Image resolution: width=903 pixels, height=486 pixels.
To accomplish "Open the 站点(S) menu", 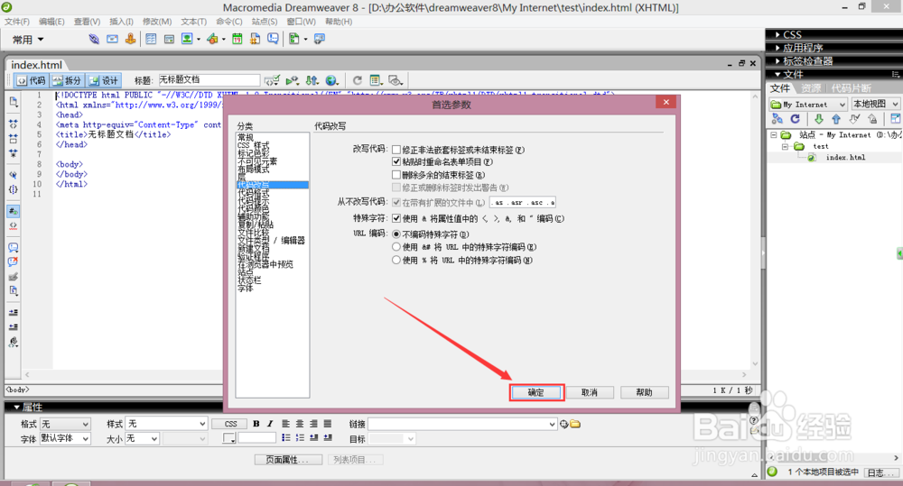I will [265, 22].
